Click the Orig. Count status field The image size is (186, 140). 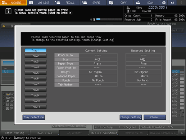click(139, 16)
